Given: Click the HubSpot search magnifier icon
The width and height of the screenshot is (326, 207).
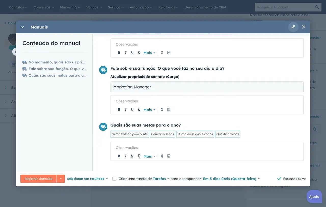Looking at the screenshot, I should click(317, 7).
